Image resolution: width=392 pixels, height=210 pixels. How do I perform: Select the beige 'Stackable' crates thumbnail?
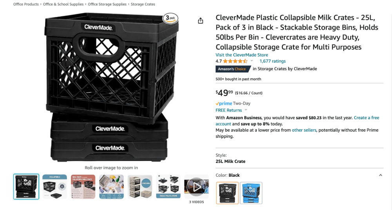140,186
